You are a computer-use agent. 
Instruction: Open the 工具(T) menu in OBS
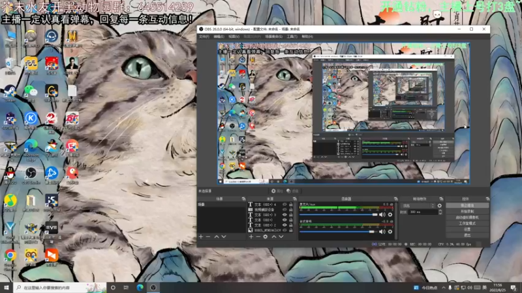point(292,36)
